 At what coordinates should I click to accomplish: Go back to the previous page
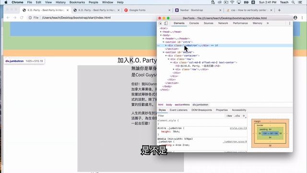point(8,18)
